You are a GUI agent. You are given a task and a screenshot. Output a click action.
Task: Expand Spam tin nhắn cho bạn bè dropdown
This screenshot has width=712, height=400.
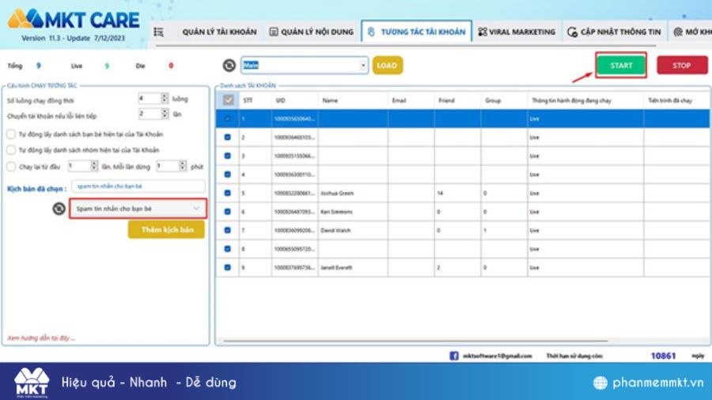pyautogui.click(x=138, y=209)
